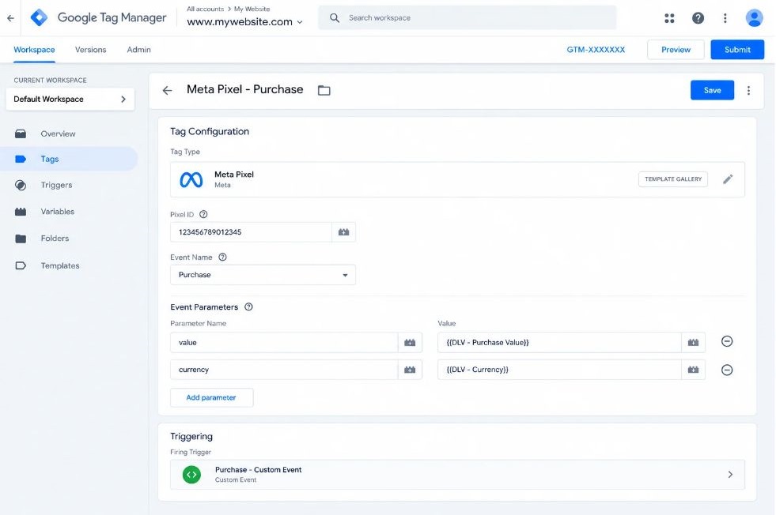This screenshot has width=776, height=515.
Task: Click the Submit button
Action: pyautogui.click(x=737, y=50)
